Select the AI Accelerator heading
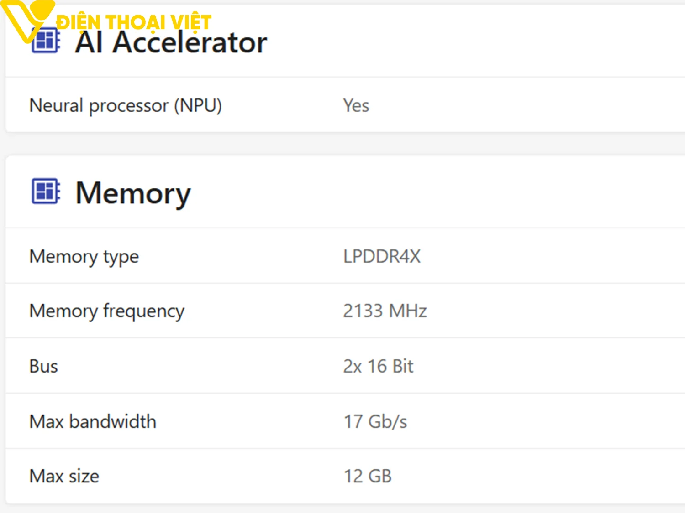685x513 pixels. click(171, 43)
